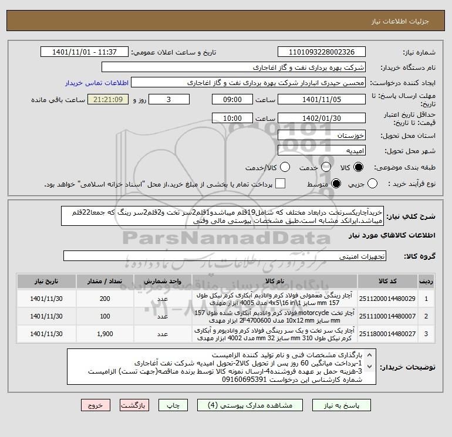Click the delivery province field خوزستان
The height and width of the screenshot is (437, 452).
click(x=322, y=135)
